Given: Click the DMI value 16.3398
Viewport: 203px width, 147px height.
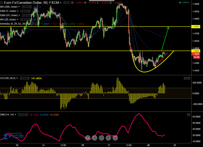Looking at the screenshot, I should [54, 115].
